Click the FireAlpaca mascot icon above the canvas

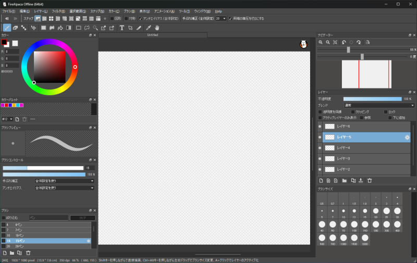[x=303, y=44]
